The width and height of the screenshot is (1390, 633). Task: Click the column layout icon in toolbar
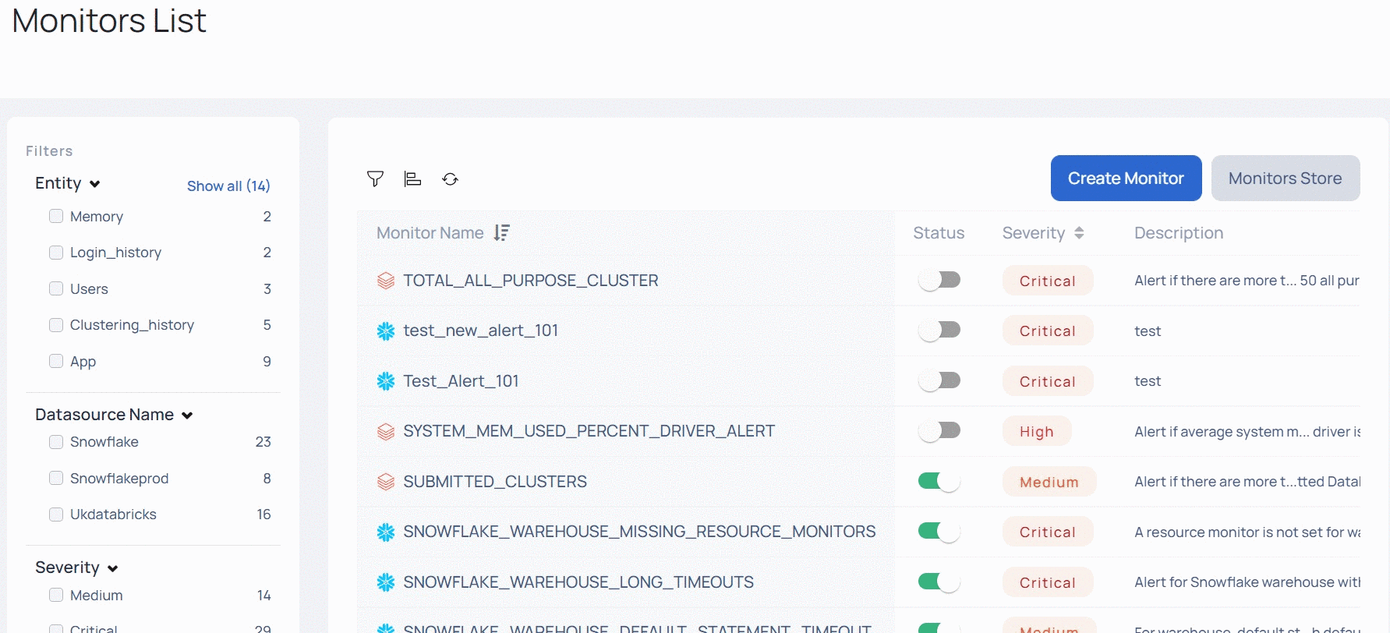coord(412,179)
